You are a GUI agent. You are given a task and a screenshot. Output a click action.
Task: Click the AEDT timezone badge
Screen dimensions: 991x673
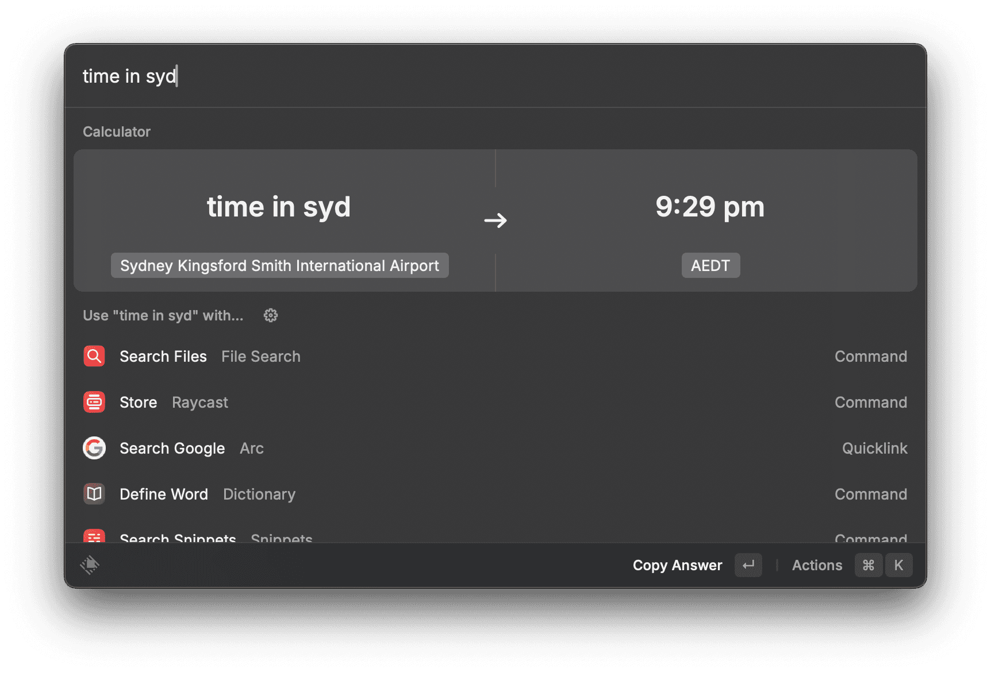[x=710, y=265]
